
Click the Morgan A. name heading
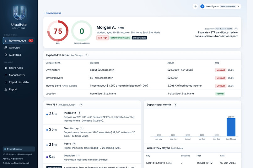click(x=106, y=27)
